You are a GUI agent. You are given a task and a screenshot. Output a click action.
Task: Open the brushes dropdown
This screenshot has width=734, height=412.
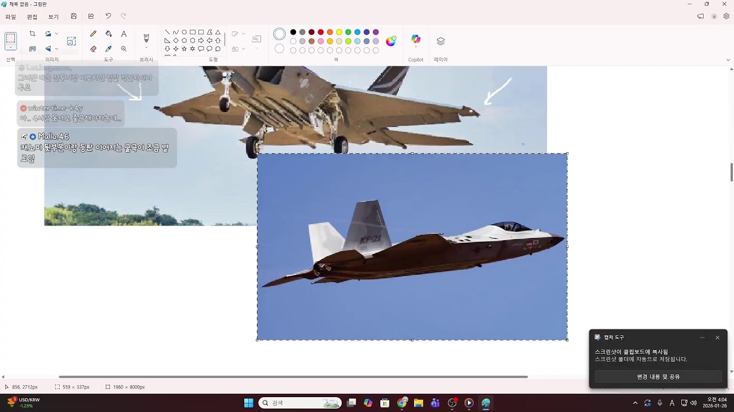pyautogui.click(x=146, y=49)
